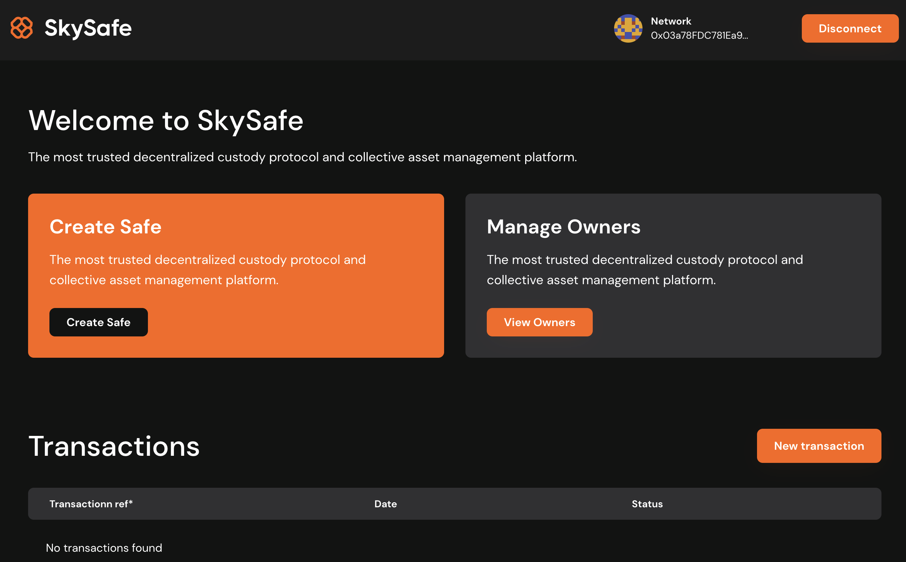The image size is (906, 562).
Task: Select the logo emblem beside the SkySafe name
Action: point(22,28)
